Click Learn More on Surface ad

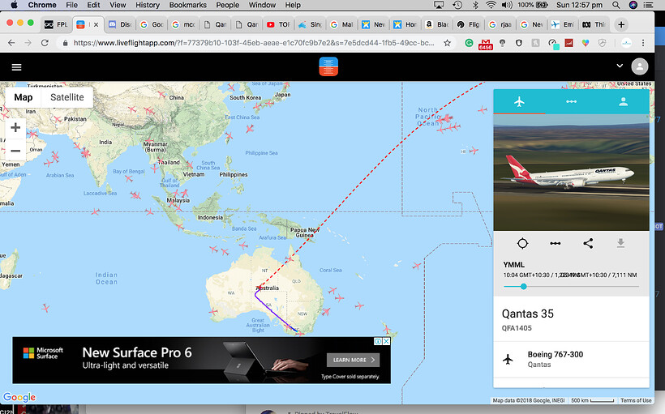point(353,360)
